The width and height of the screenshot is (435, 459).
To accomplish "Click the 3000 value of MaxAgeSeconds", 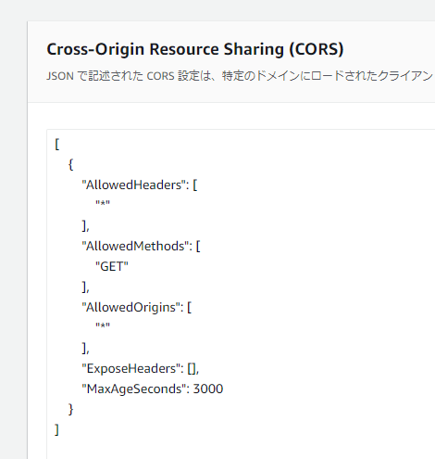I will coord(208,389).
